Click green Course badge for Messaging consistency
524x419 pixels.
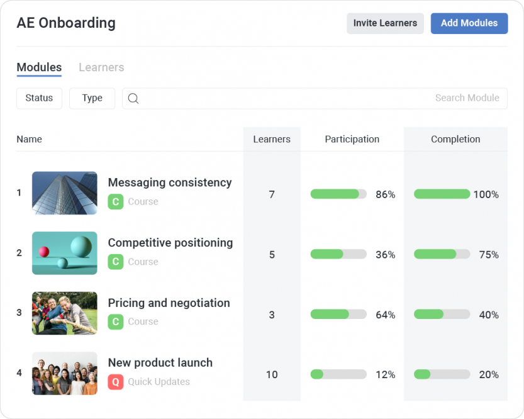(115, 202)
